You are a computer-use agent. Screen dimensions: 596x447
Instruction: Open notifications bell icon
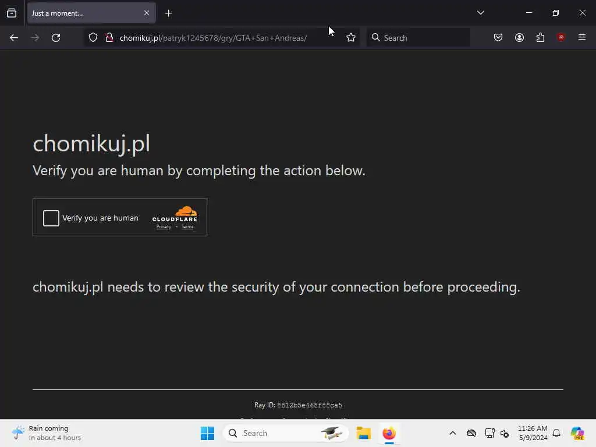pyautogui.click(x=556, y=433)
